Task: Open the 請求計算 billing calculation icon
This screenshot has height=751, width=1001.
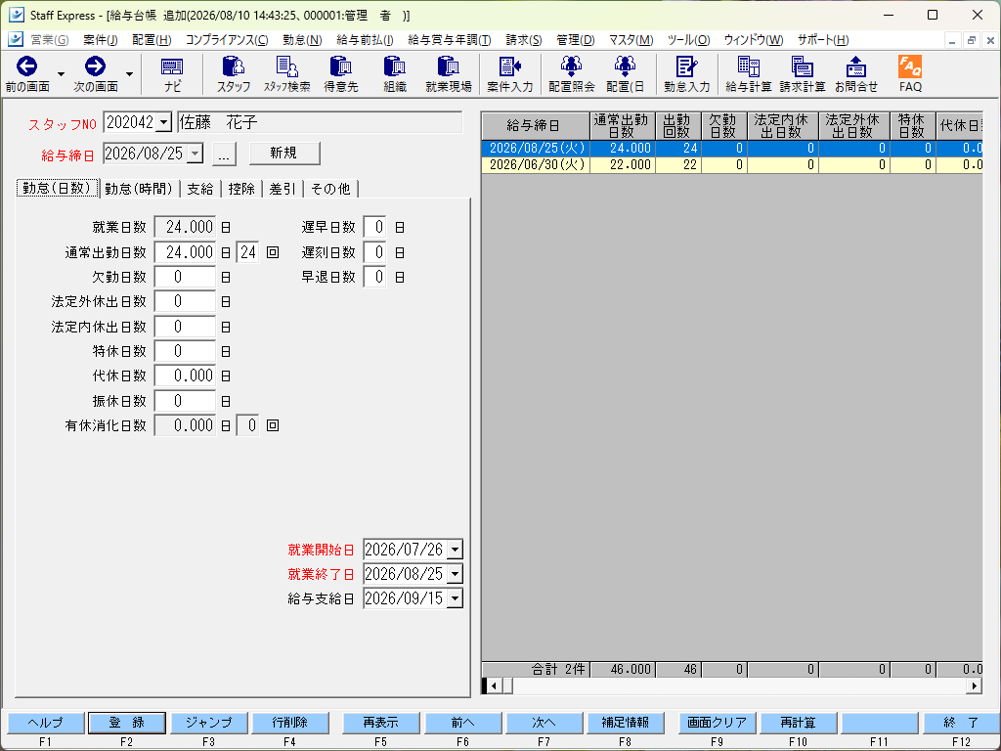Action: tap(802, 74)
